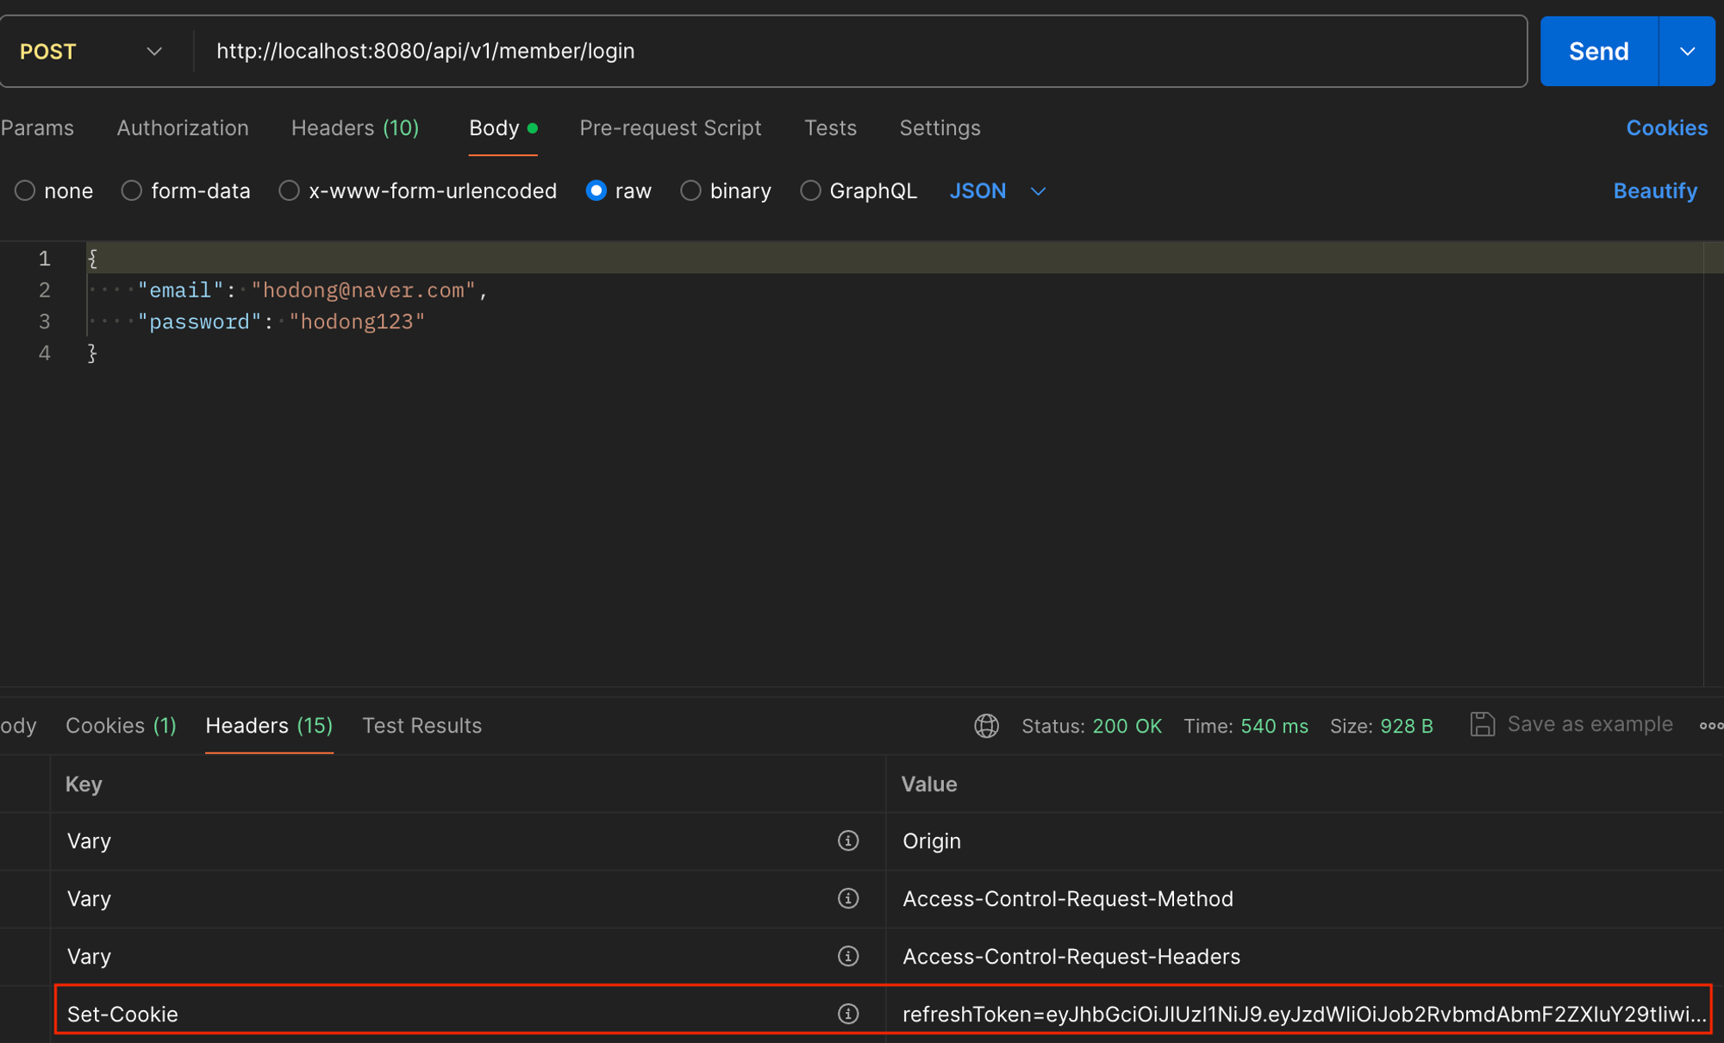Click the 540 ms response time

click(1274, 726)
